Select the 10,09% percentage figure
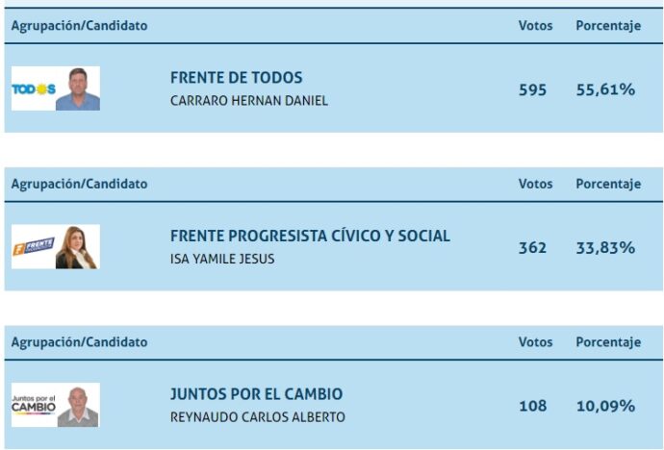 605,406
